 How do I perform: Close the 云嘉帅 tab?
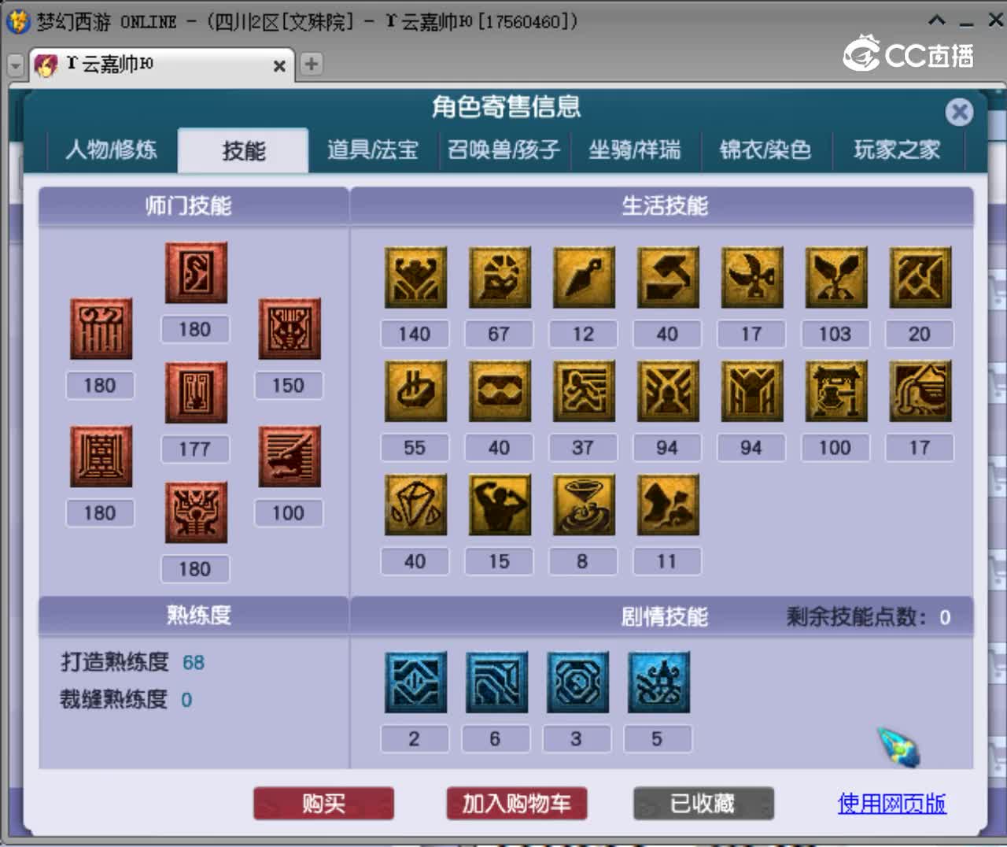[x=279, y=66]
